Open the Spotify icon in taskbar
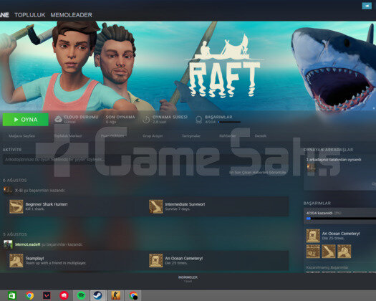The image size is (376, 301). pos(82,295)
